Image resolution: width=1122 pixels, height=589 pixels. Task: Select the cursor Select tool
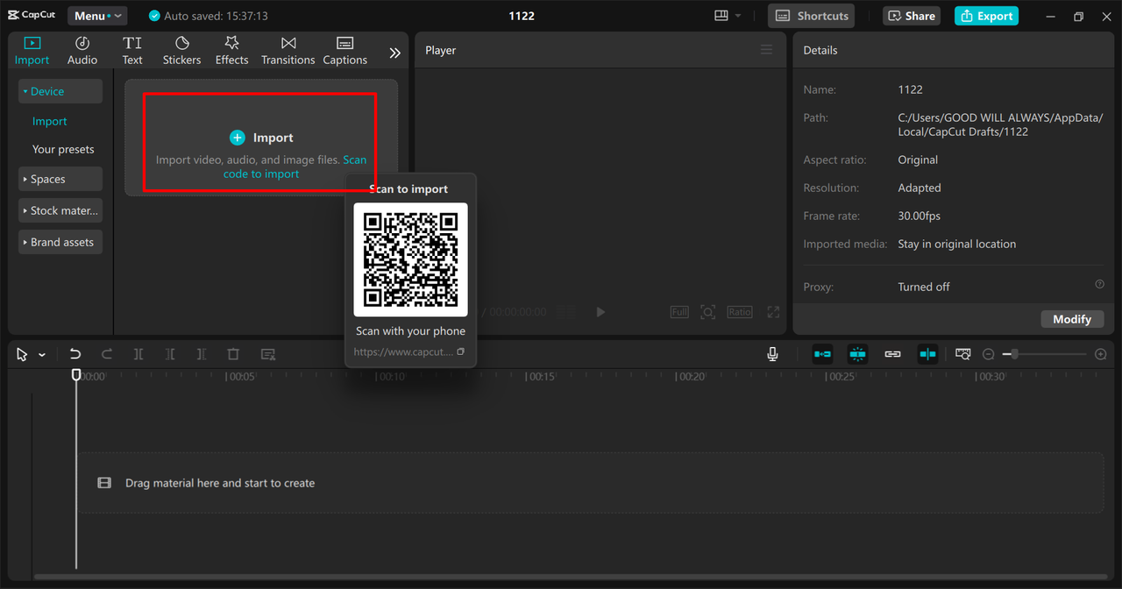tap(23, 354)
